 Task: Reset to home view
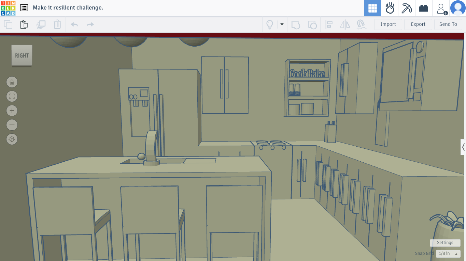point(12,82)
